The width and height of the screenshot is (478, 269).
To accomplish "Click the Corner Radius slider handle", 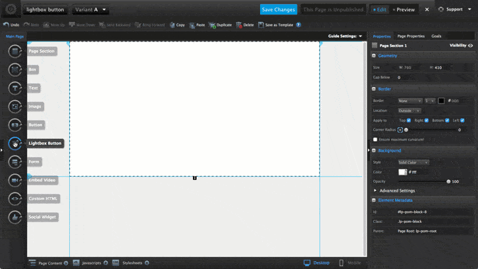I will pyautogui.click(x=406, y=130).
